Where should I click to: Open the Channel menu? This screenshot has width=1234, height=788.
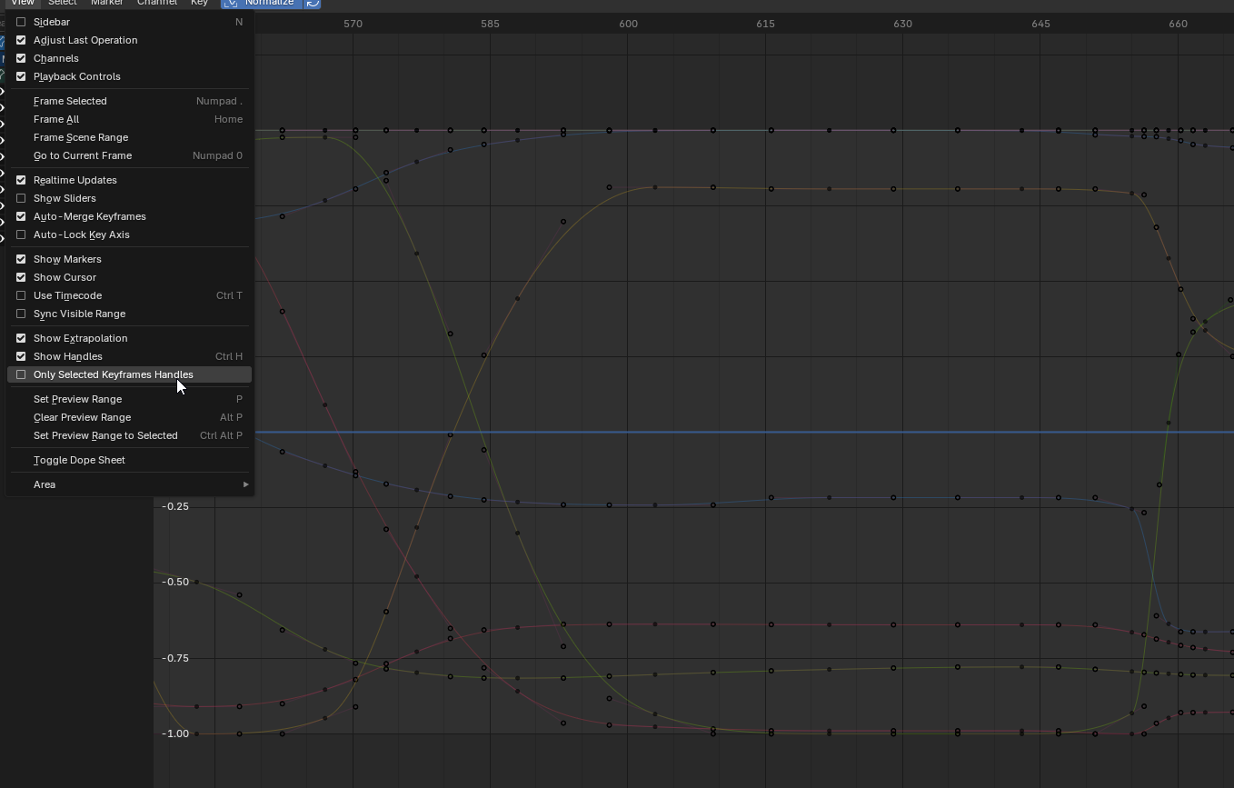(x=157, y=3)
